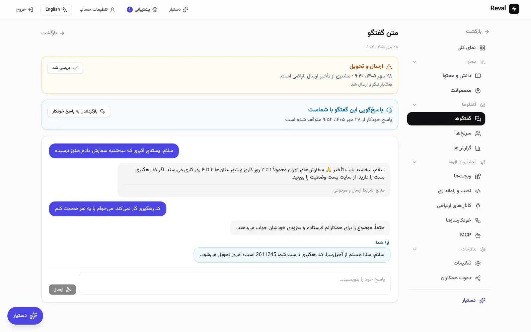Collapse the گفتگوها section header chevron
This screenshot has height=332, width=531.
[415, 105]
